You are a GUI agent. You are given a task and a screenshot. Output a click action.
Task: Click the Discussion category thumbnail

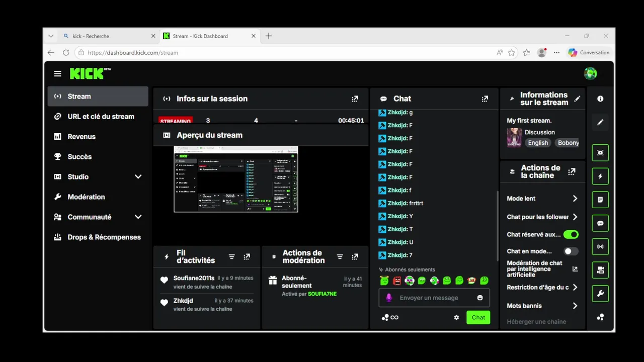pyautogui.click(x=514, y=137)
